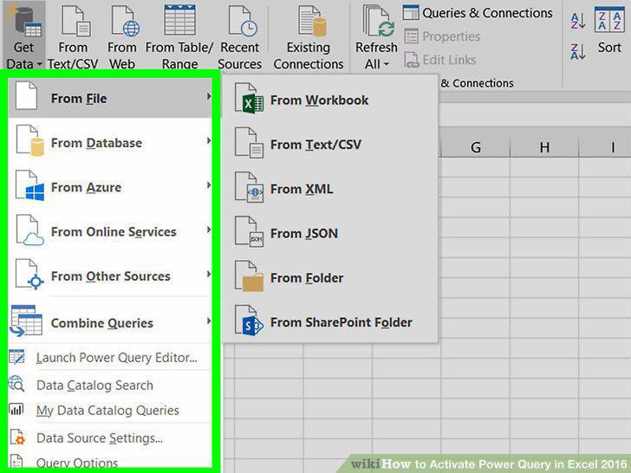Expand the From Database submenu

110,142
